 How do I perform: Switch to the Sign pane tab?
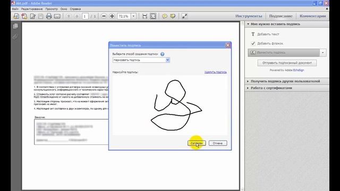tap(281, 16)
